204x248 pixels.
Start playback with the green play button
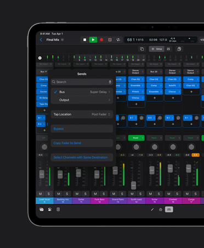click(93, 40)
